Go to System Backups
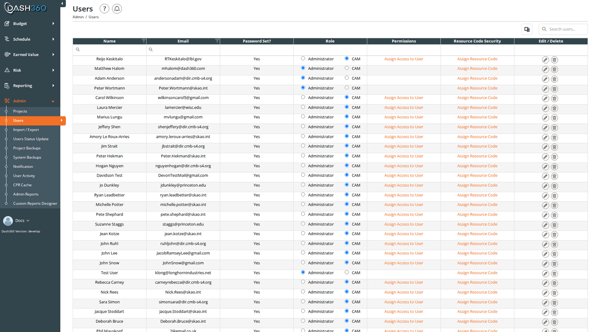Image resolution: width=591 pixels, height=332 pixels. 27,158
